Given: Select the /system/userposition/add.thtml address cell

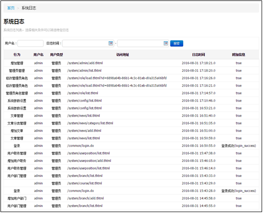Looking at the screenshot, I should [89, 161].
